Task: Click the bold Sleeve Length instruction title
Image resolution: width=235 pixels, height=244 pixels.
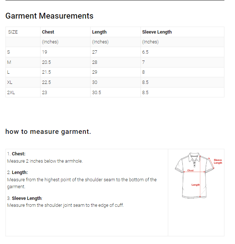Action: pyautogui.click(x=27, y=198)
